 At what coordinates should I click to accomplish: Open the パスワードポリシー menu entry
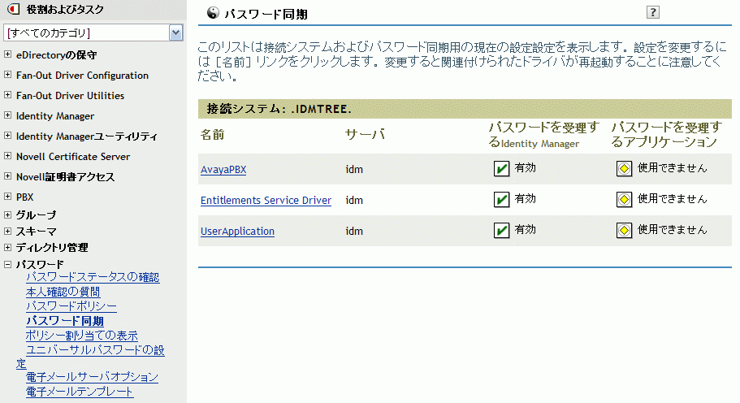[x=71, y=306]
